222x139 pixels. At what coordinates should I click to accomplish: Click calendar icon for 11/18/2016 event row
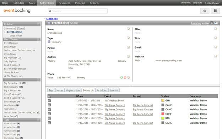49,123
